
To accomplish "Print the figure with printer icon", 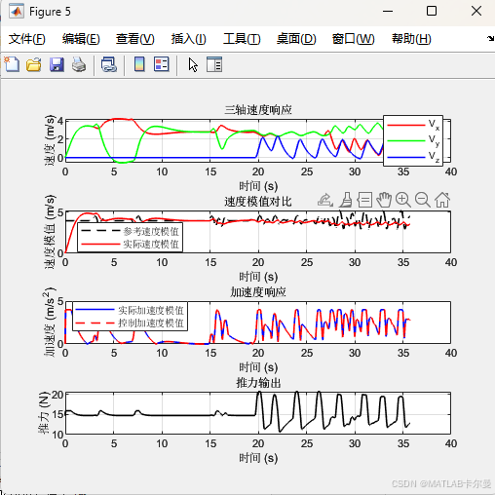I will tap(79, 64).
